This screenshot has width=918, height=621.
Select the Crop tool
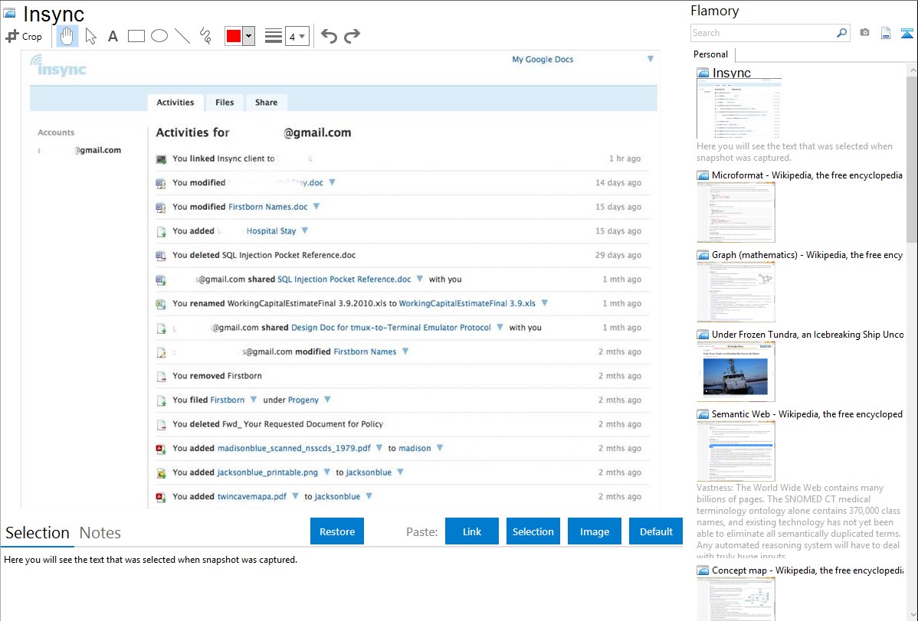pyautogui.click(x=24, y=36)
